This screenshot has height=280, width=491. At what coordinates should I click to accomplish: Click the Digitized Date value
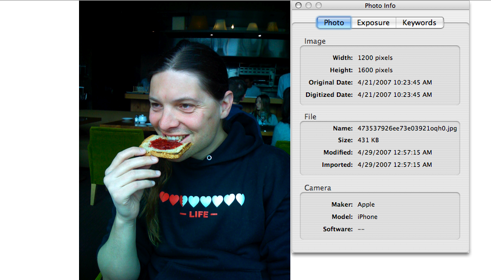pos(395,95)
